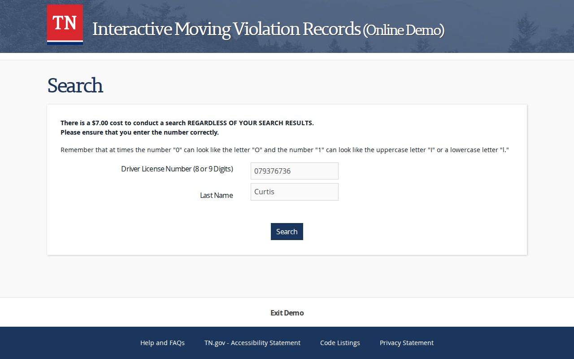Focus the Driver License Number field
The image size is (574, 359).
[295, 171]
